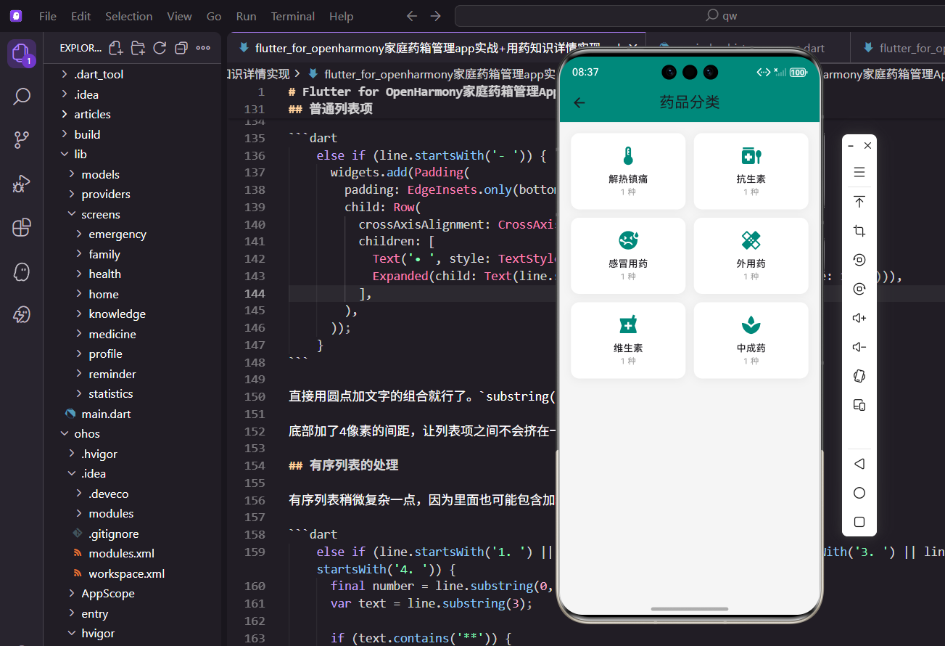
Task: Click the emulator triangle back button
Action: point(859,464)
